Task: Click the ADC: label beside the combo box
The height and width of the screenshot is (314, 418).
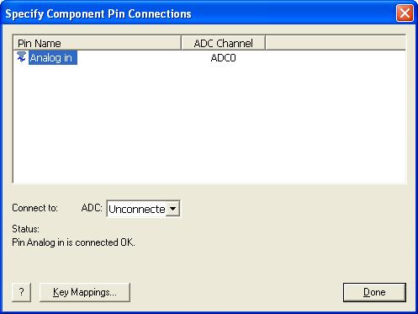Action: click(92, 208)
